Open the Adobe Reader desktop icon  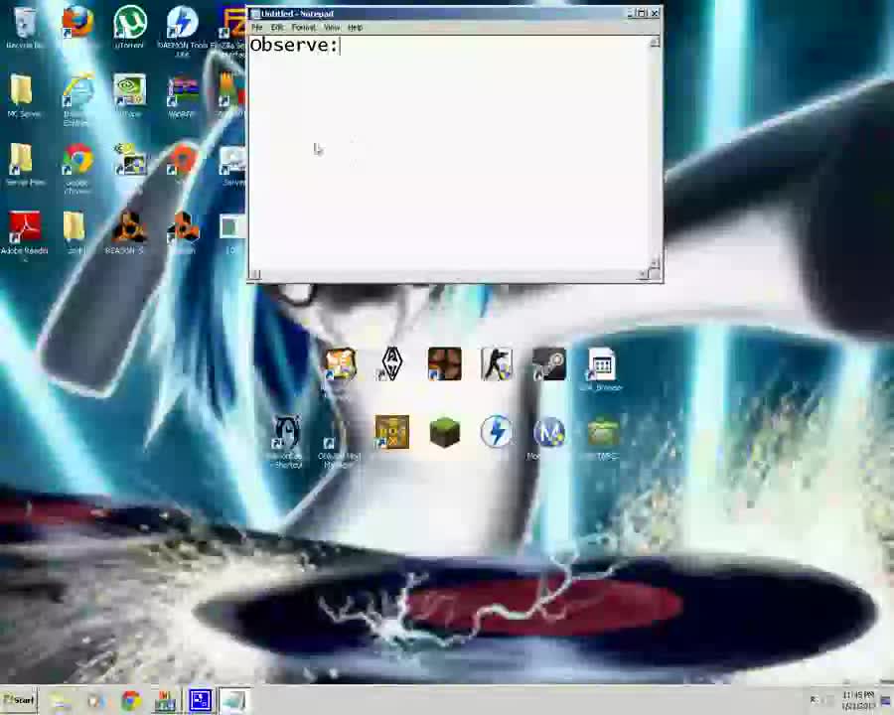click(25, 228)
